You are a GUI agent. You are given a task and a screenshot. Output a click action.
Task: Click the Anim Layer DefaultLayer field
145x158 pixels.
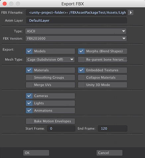tap(77, 20)
